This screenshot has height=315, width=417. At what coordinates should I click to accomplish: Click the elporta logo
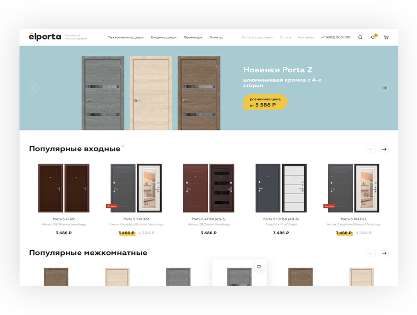tap(45, 37)
